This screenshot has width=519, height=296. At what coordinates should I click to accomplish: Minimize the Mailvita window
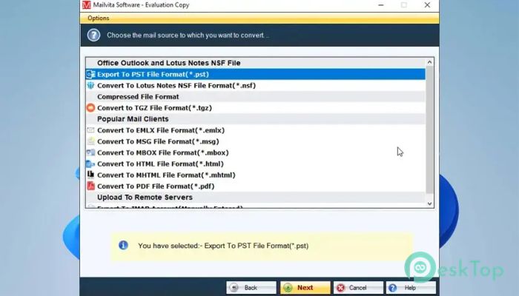pos(381,5)
